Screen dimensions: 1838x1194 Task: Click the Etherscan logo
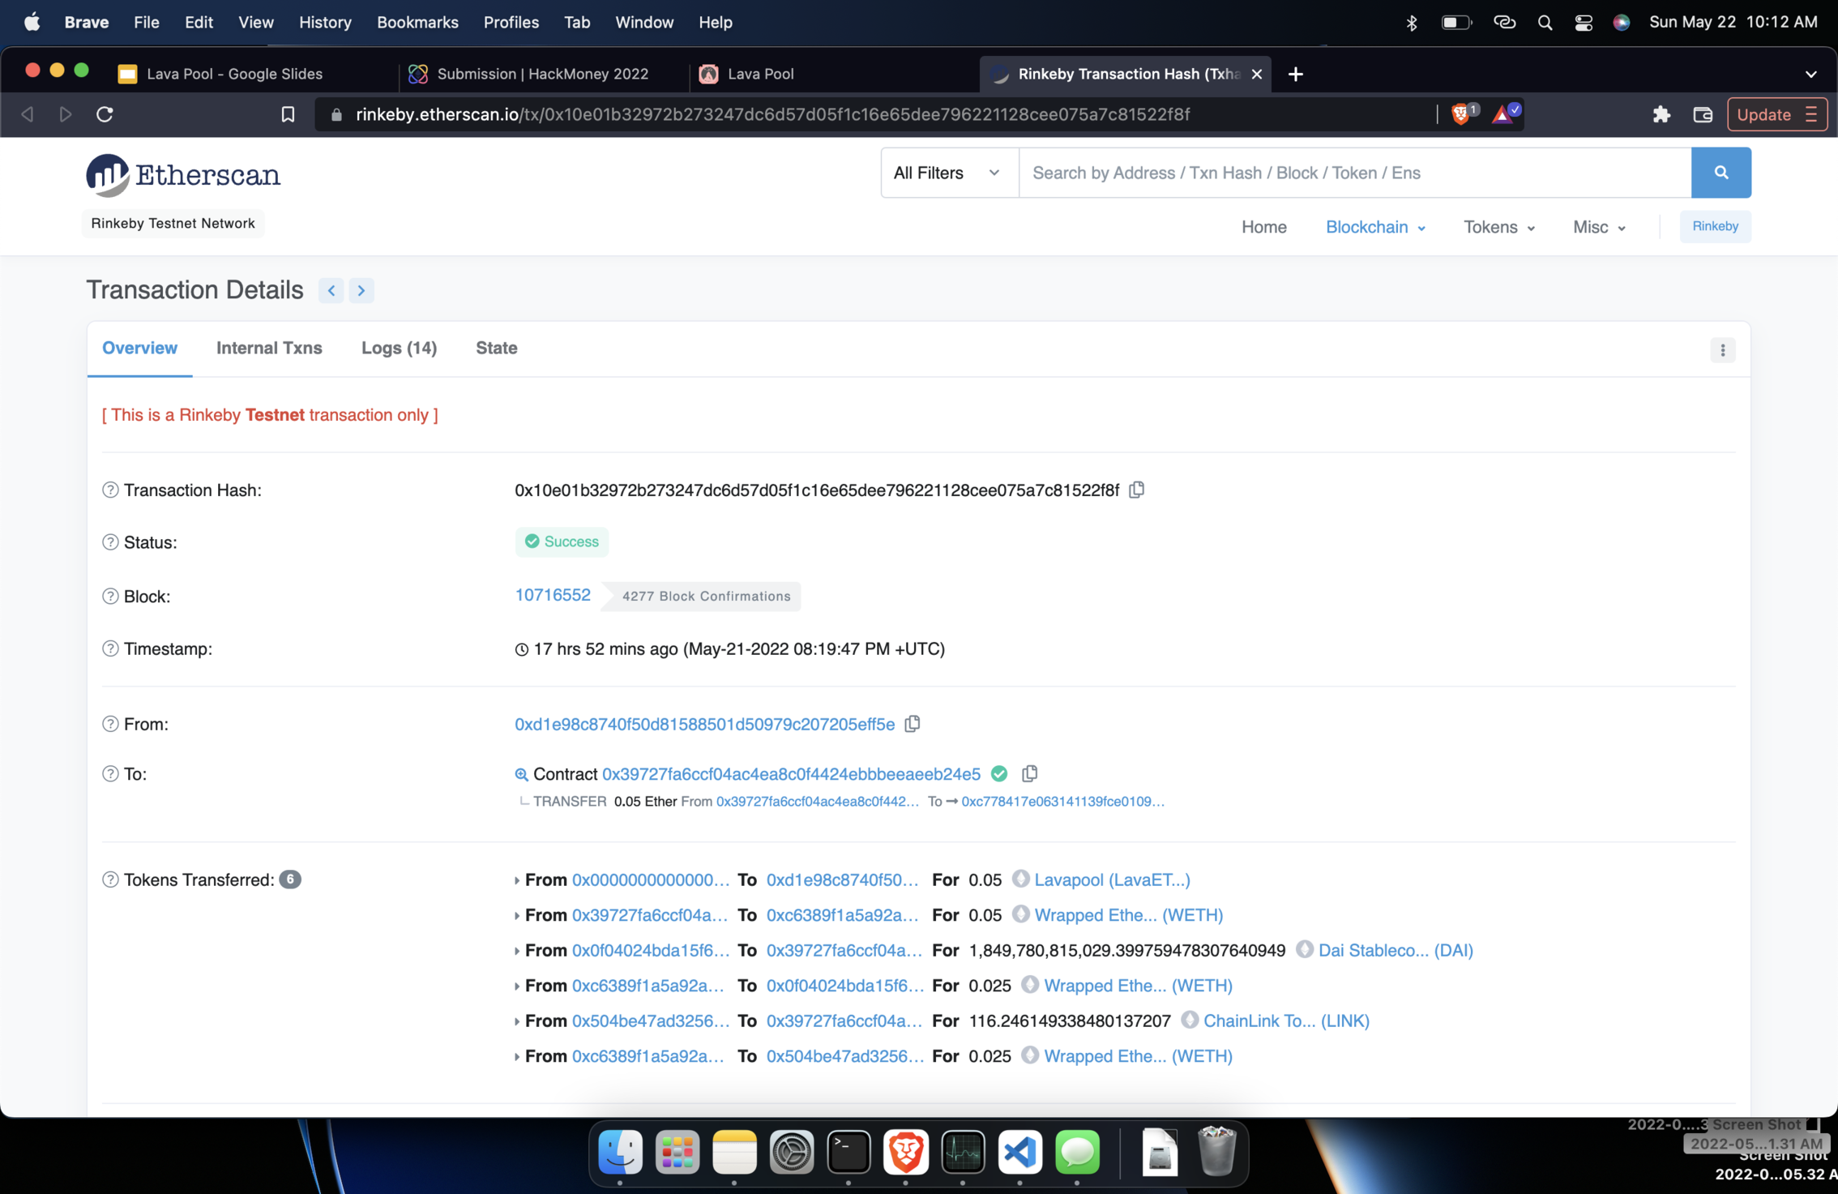pyautogui.click(x=184, y=175)
